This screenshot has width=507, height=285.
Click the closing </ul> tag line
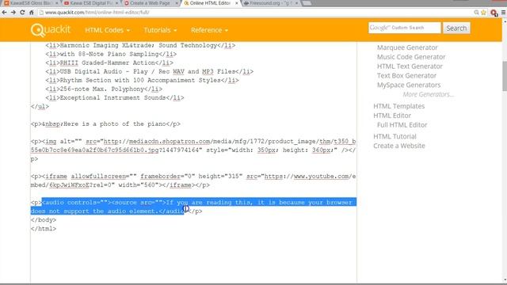click(40, 106)
